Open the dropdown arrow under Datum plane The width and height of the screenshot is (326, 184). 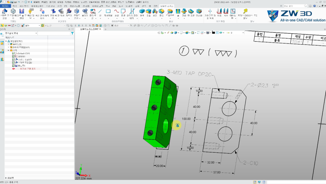point(235,18)
